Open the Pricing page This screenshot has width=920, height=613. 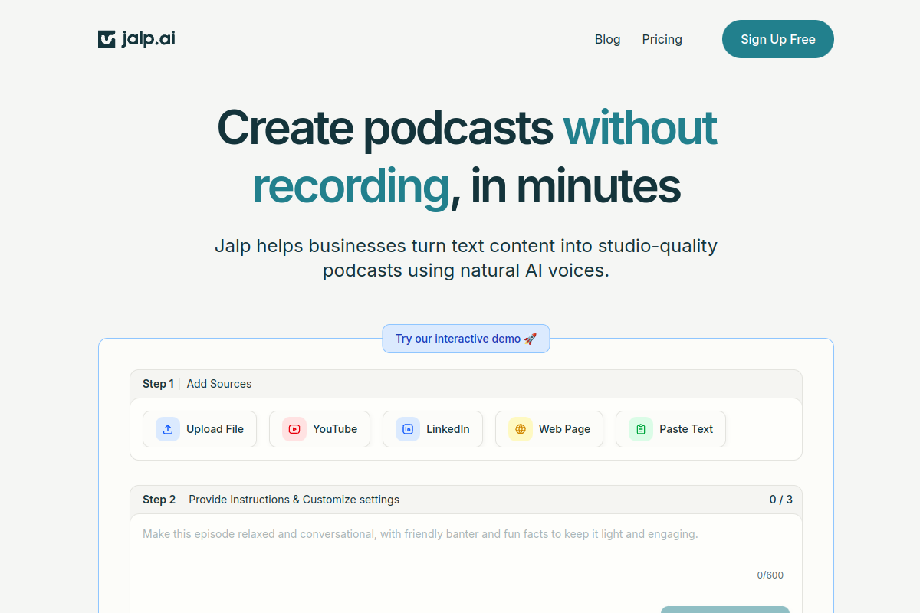pos(662,39)
